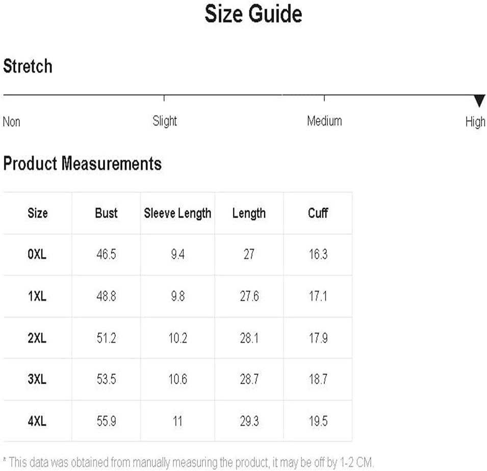This screenshot has height=471, width=487.
Task: Click the Size Guide title
Action: (253, 14)
